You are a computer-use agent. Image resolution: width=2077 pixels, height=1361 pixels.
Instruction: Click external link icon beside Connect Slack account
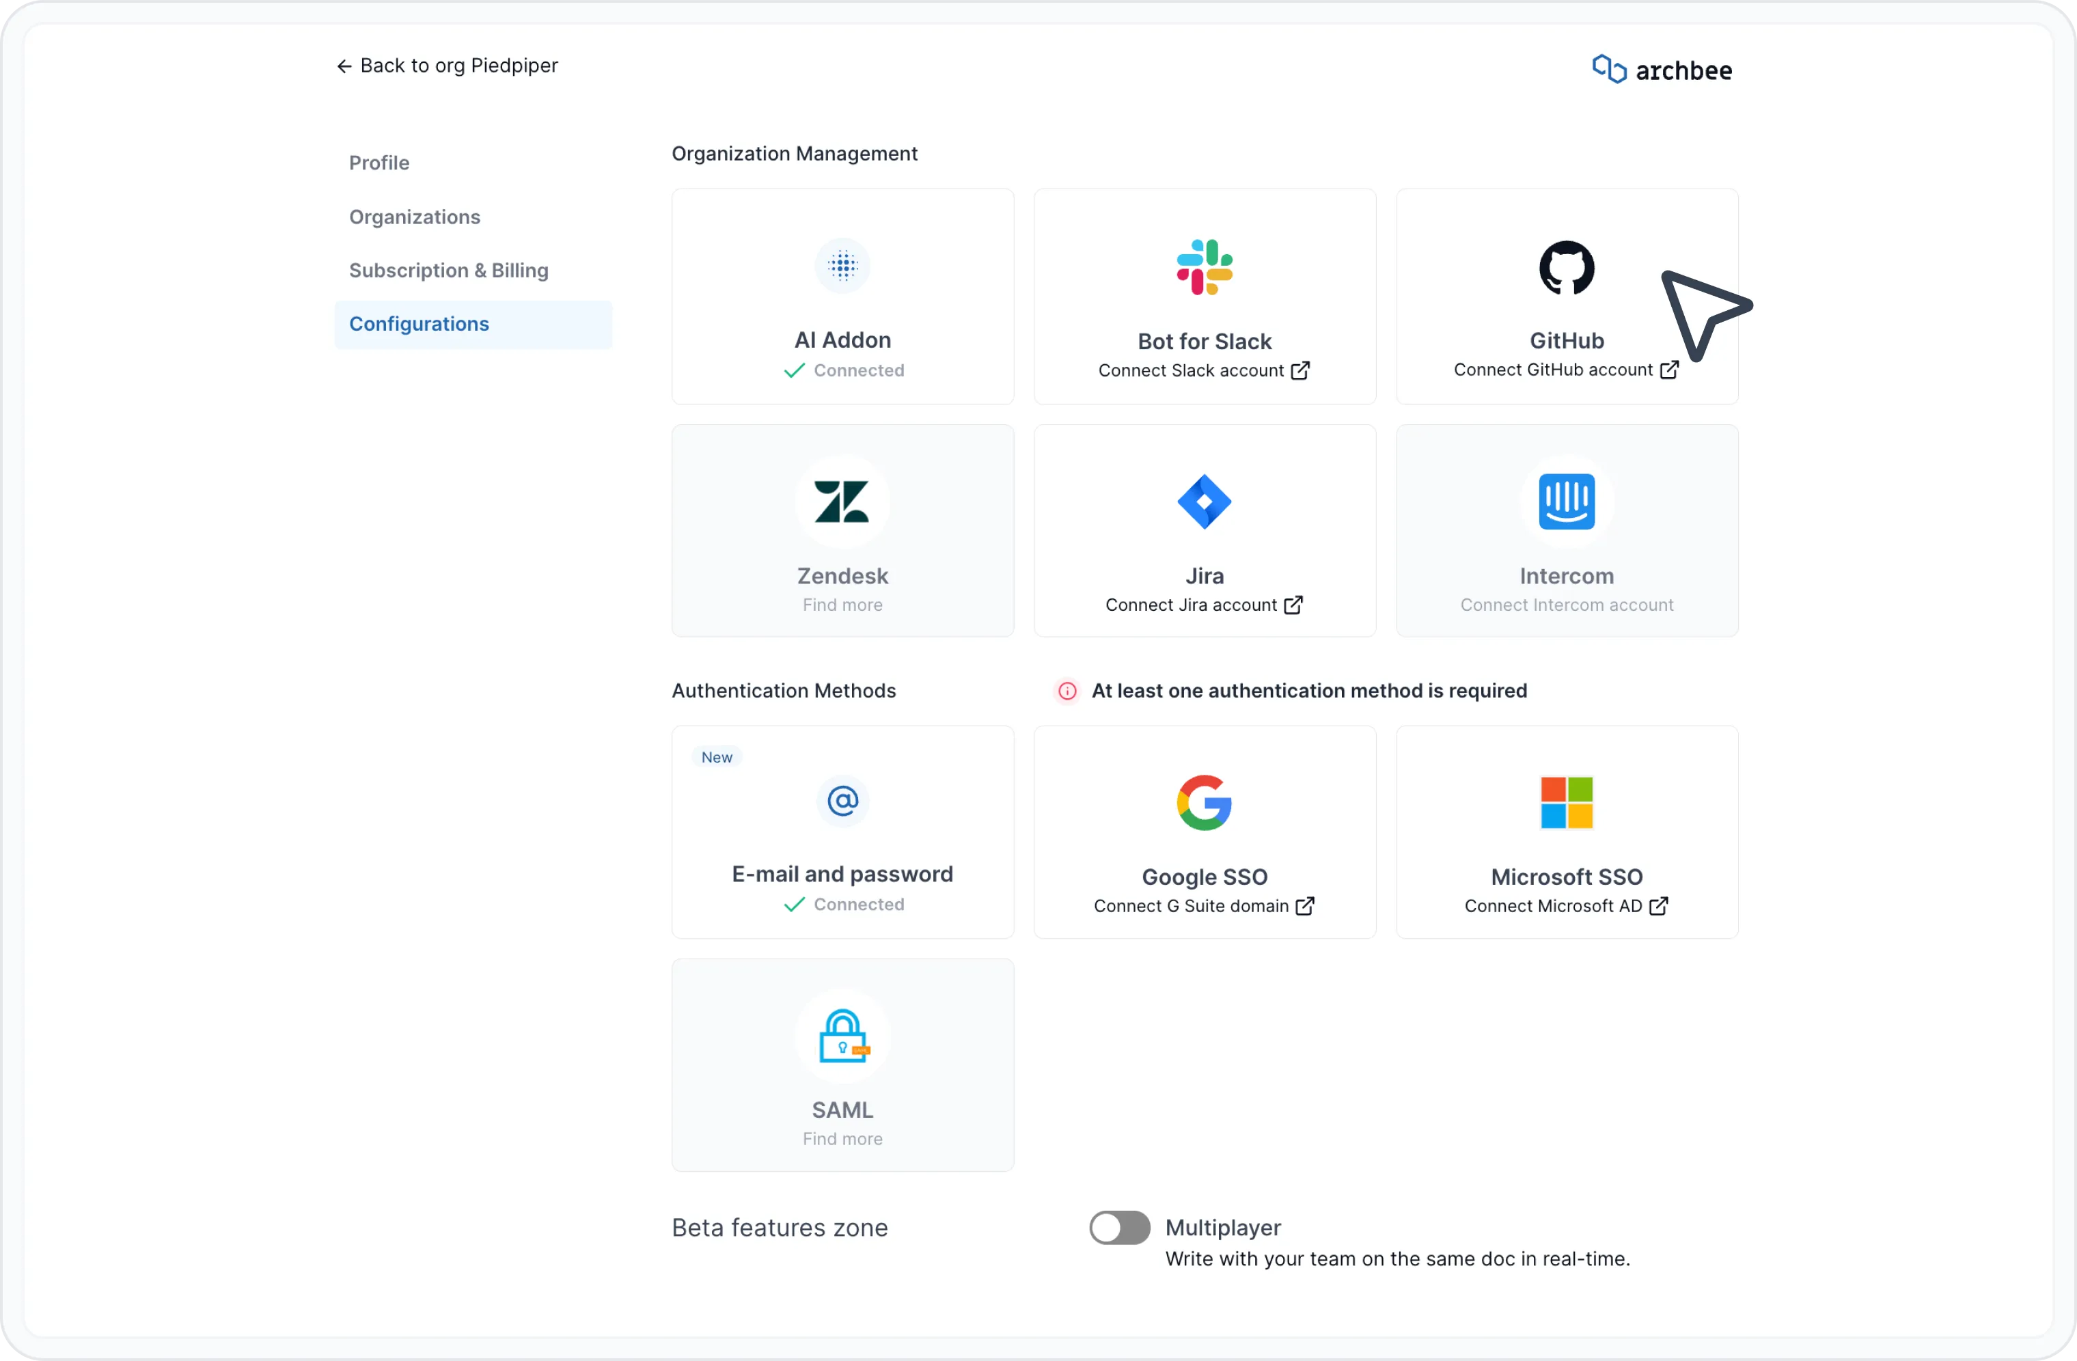click(1300, 371)
